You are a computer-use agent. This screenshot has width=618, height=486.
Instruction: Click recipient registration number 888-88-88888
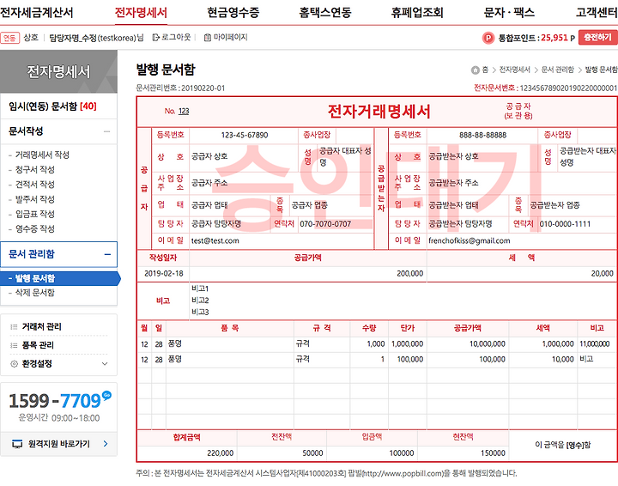point(482,135)
